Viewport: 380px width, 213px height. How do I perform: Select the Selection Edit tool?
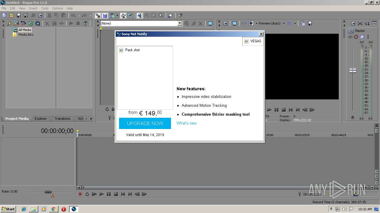coord(154,15)
